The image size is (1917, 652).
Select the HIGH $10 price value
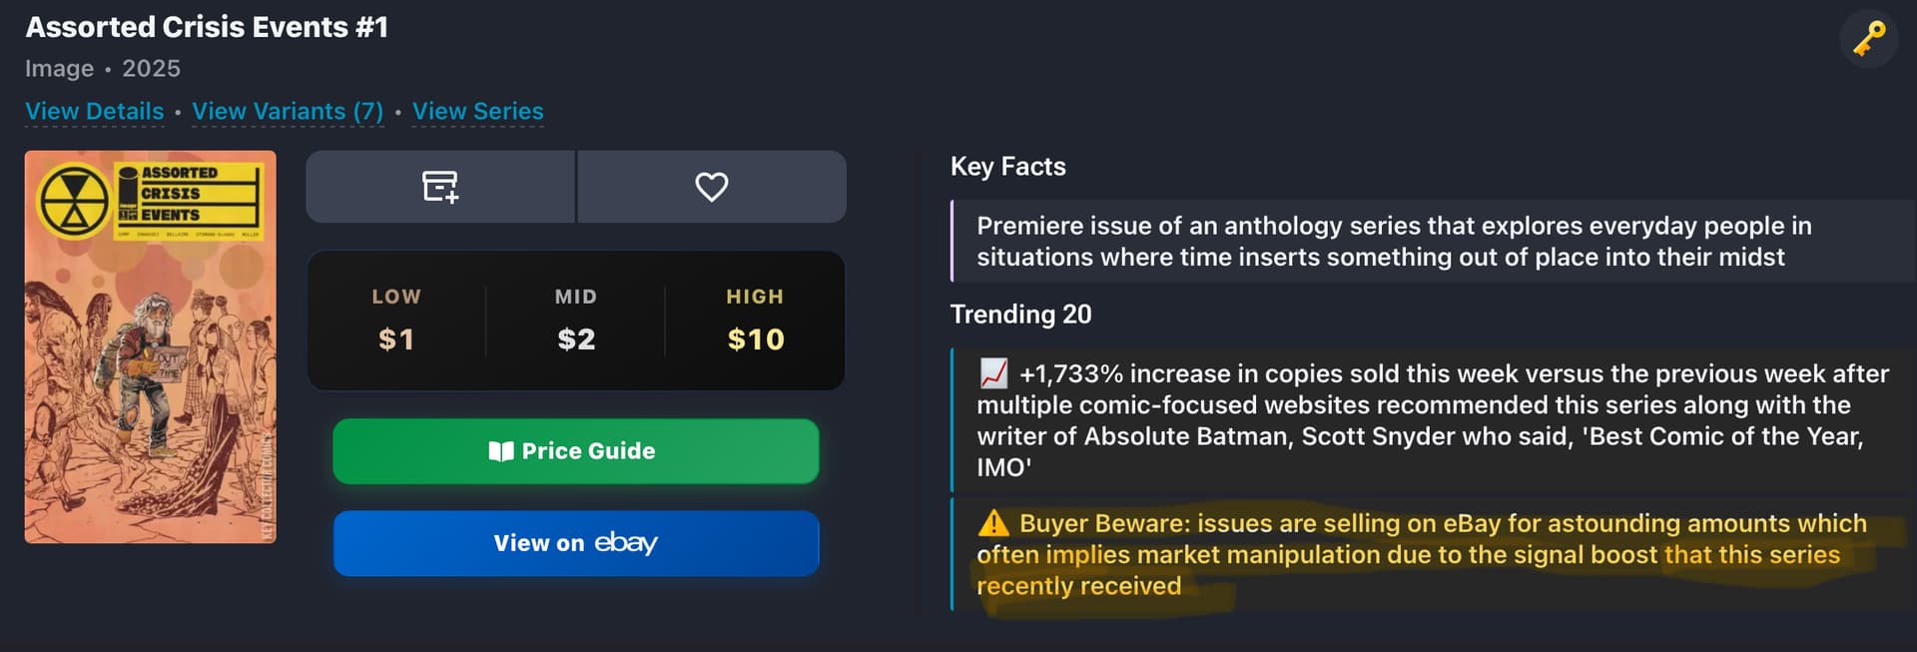(x=756, y=339)
